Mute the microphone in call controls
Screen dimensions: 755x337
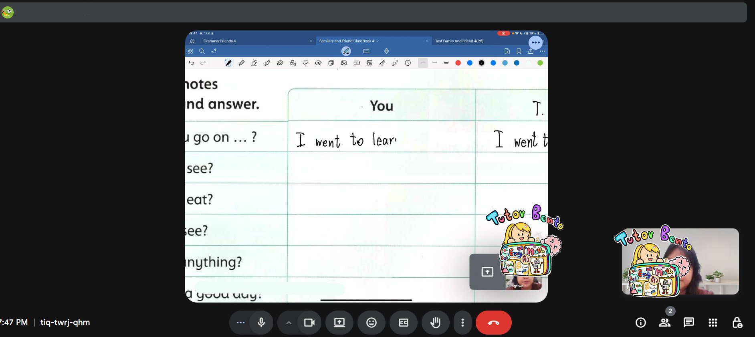pos(261,323)
